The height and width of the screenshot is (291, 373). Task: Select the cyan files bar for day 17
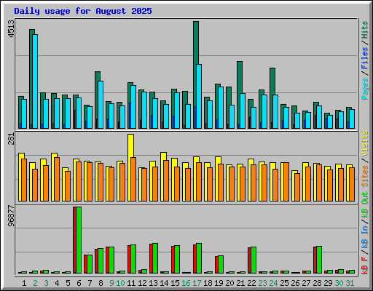199,96
